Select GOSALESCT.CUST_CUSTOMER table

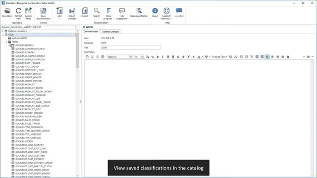pyautogui.click(x=30, y=156)
